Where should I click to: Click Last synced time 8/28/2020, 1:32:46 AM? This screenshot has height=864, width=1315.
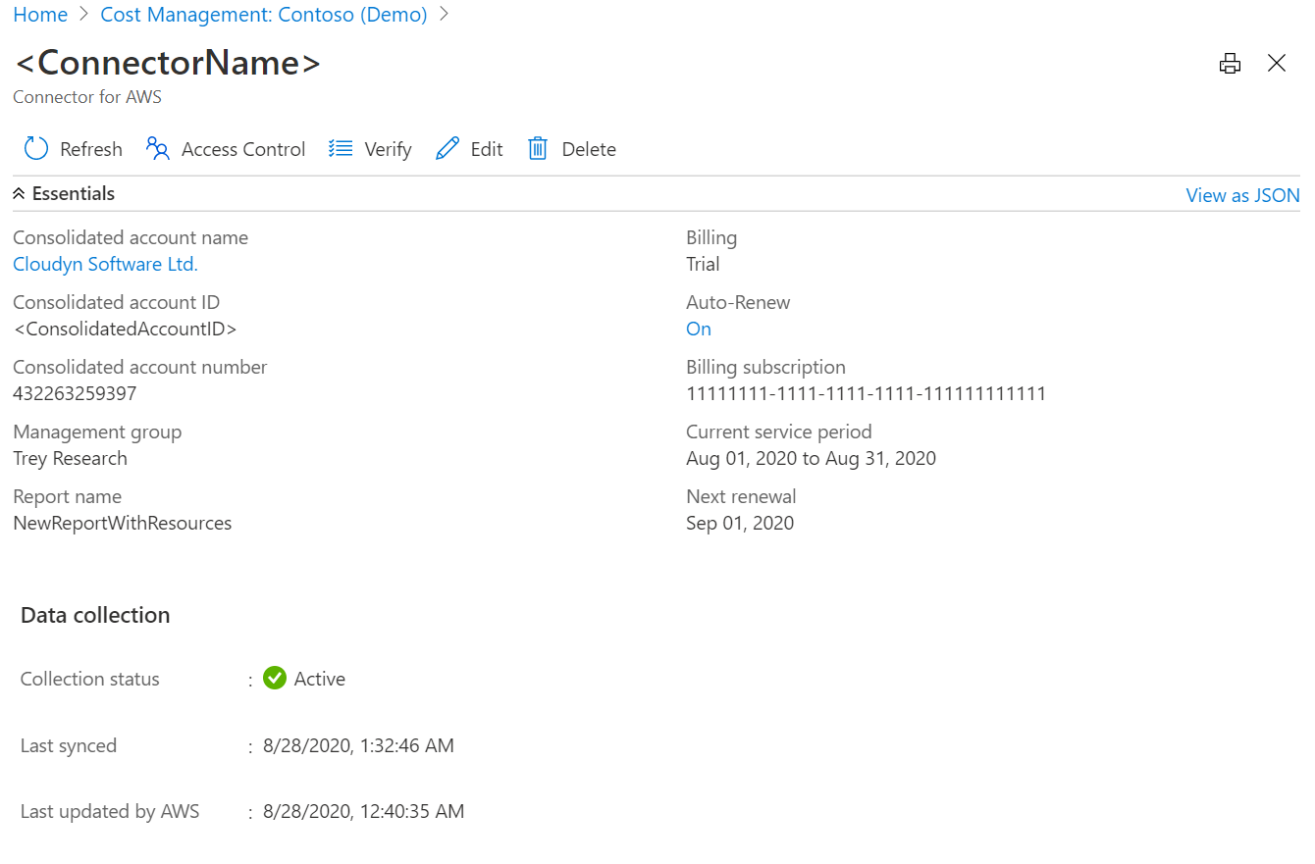tap(358, 745)
